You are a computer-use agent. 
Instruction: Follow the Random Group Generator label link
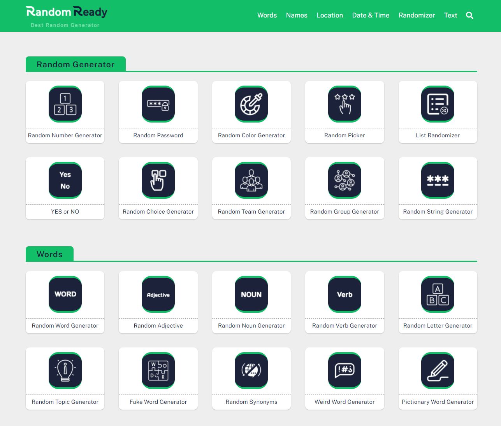[345, 212]
